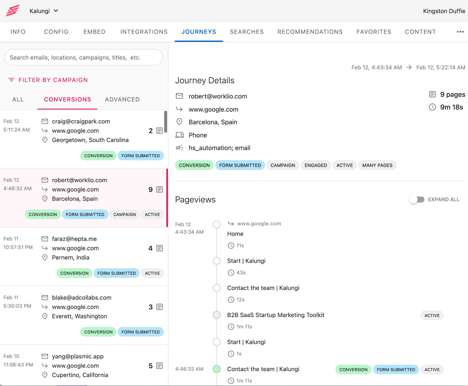Screen dimensions: 468x386
Task: Click envelope icon next to craig@craigpark.com
Action: click(45, 121)
